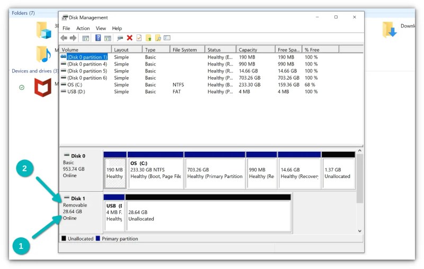Click the Show/Hide Console Tree icon

click(x=85, y=38)
